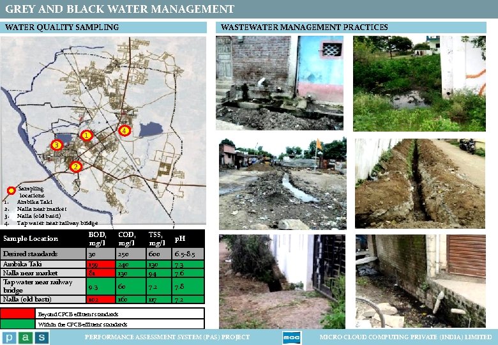Click Ambika Taki pH value 7.3
The height and width of the screenshot is (345, 498).
click(179, 264)
